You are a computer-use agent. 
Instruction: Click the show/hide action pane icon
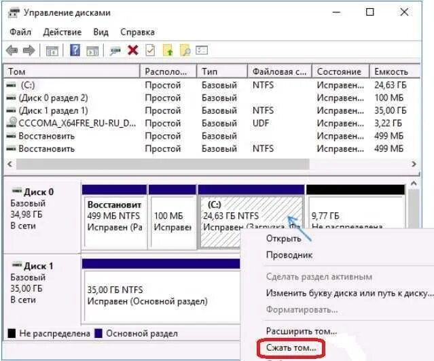(92, 51)
